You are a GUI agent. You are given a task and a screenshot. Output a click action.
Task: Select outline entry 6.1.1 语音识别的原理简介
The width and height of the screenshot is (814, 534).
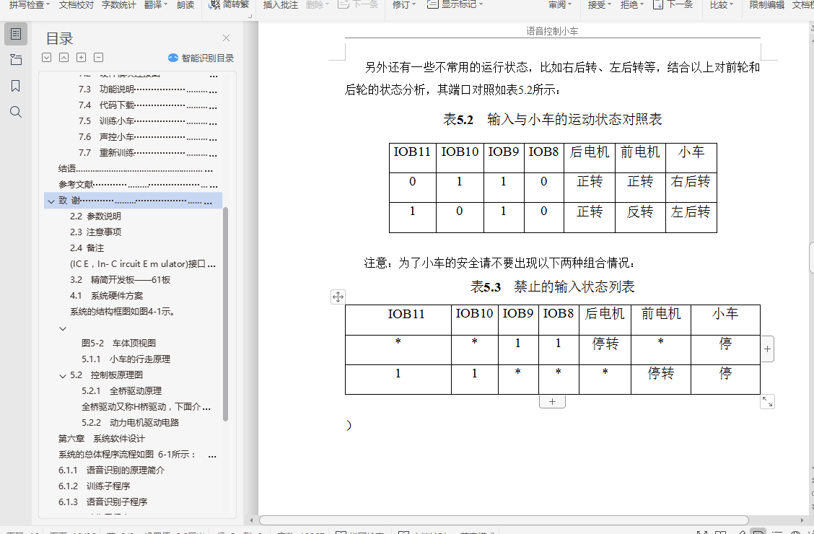tap(112, 470)
